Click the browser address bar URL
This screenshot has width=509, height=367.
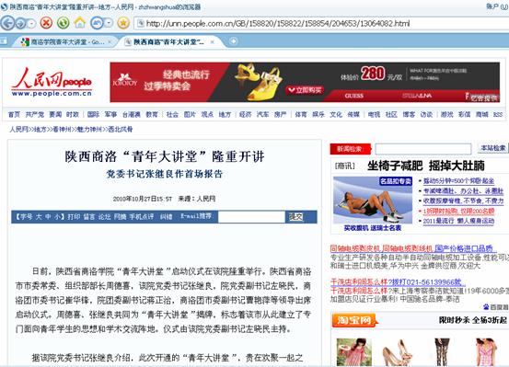click(x=278, y=23)
